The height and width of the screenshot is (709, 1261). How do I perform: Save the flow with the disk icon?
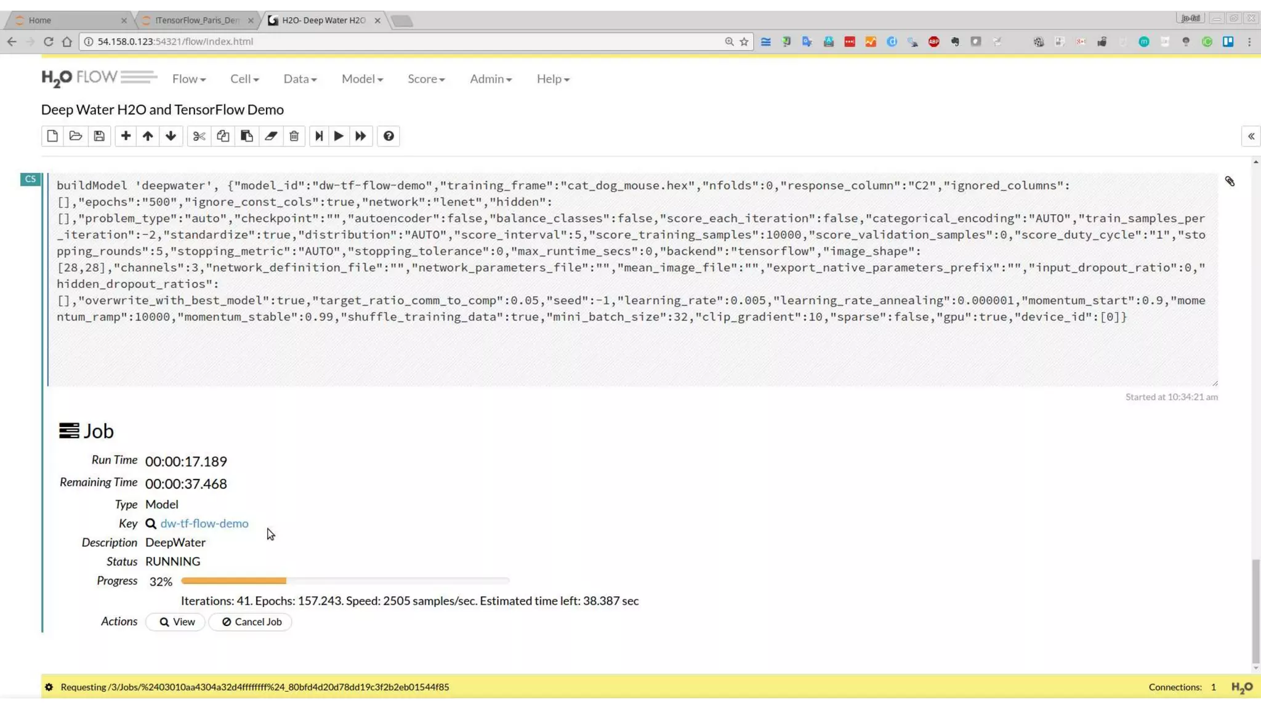coord(99,136)
